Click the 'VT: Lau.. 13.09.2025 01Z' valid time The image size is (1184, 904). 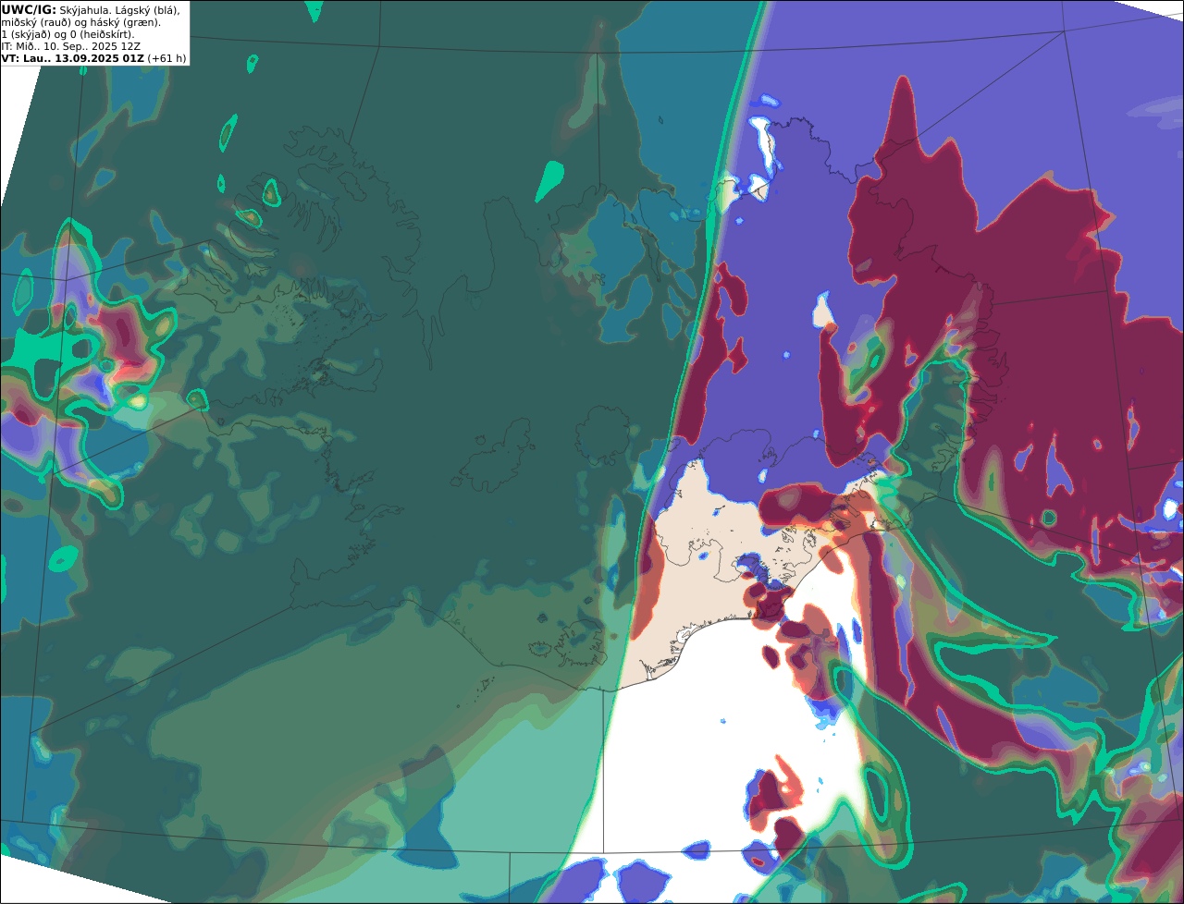pyautogui.click(x=73, y=58)
